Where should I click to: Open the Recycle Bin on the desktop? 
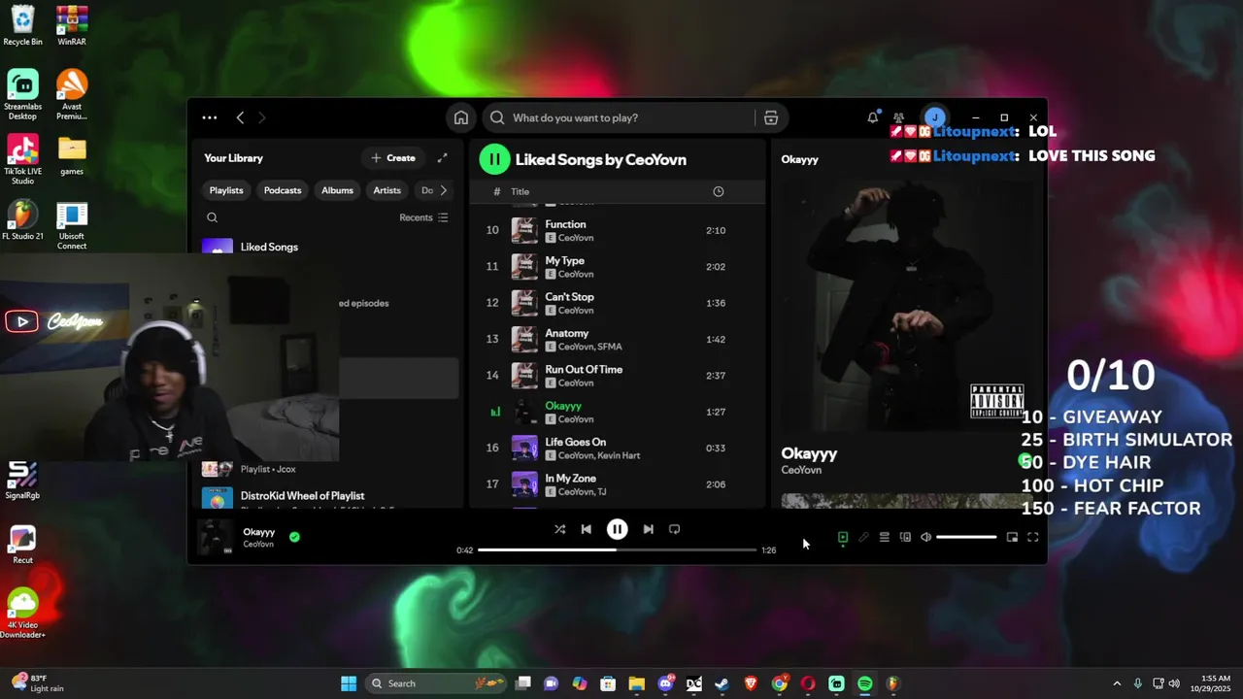pos(23,26)
